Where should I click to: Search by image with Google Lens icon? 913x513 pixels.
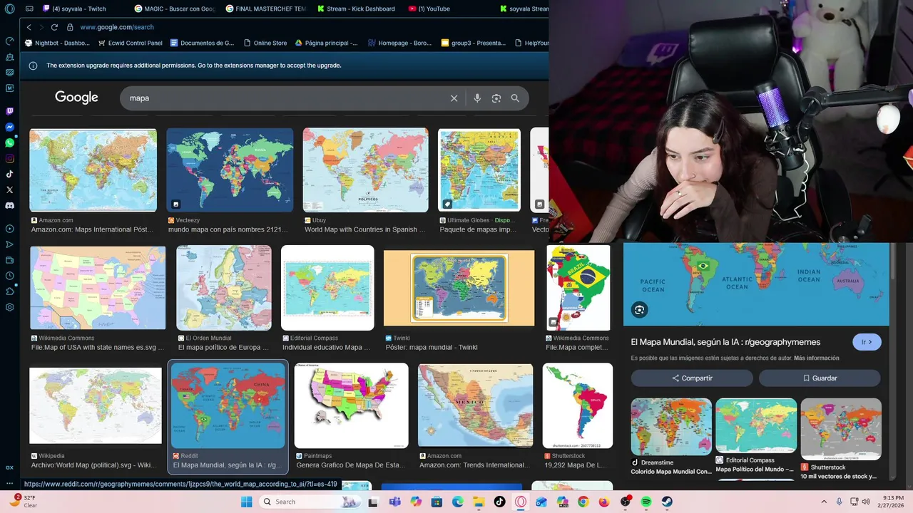click(x=496, y=98)
